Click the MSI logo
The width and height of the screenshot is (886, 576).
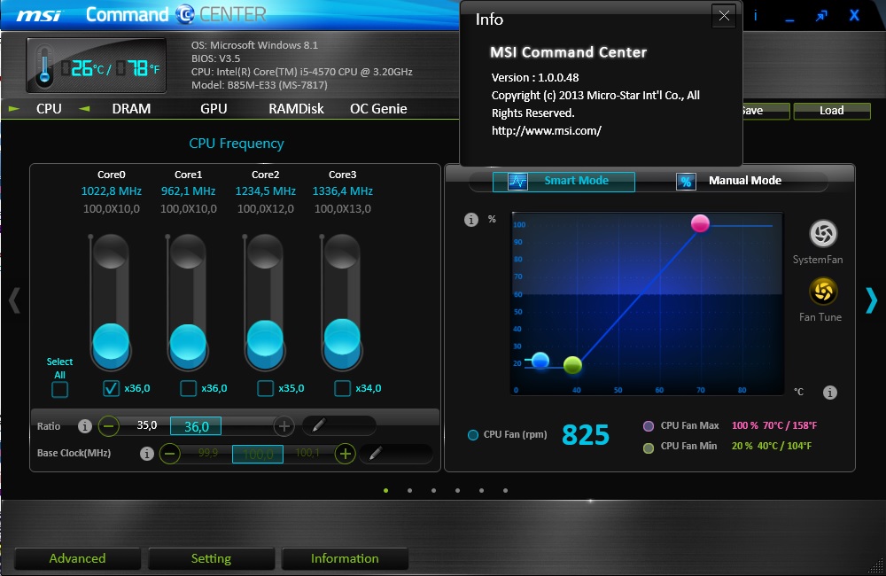[38, 15]
